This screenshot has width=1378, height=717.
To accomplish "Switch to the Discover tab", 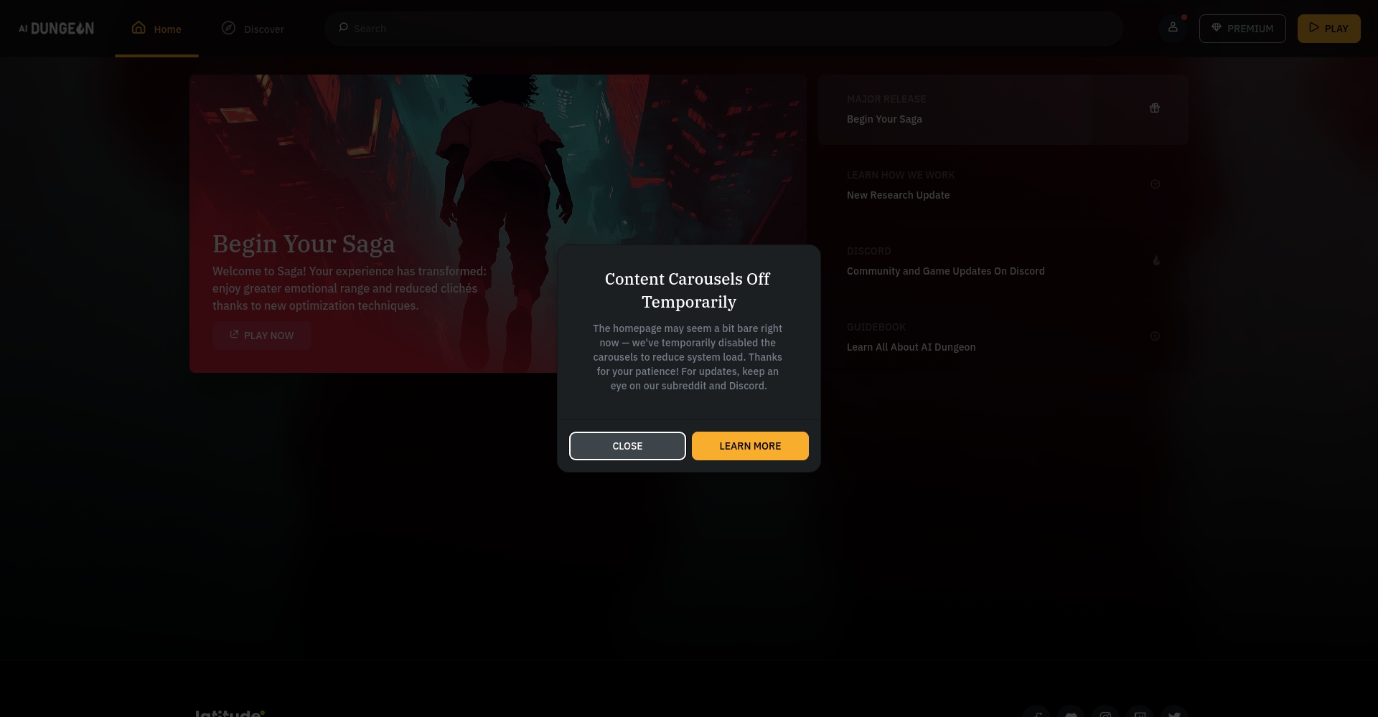I will 253,29.
